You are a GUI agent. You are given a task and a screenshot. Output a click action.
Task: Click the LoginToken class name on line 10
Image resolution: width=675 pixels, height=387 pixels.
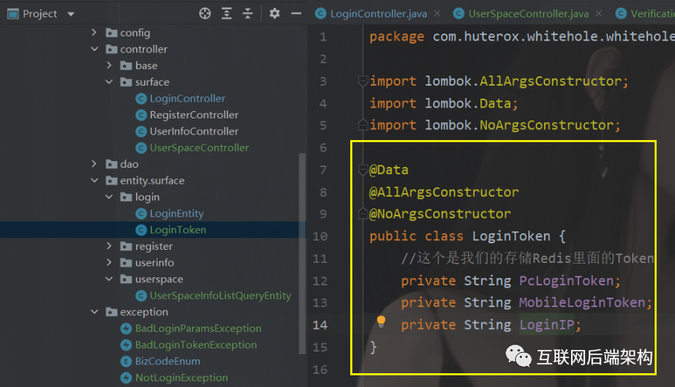coord(511,236)
